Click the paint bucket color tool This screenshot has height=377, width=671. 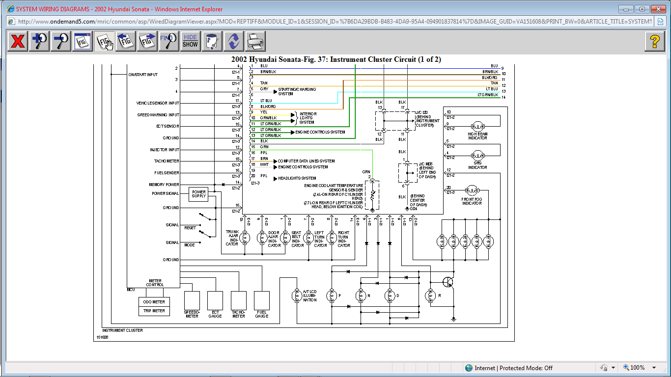pos(212,41)
